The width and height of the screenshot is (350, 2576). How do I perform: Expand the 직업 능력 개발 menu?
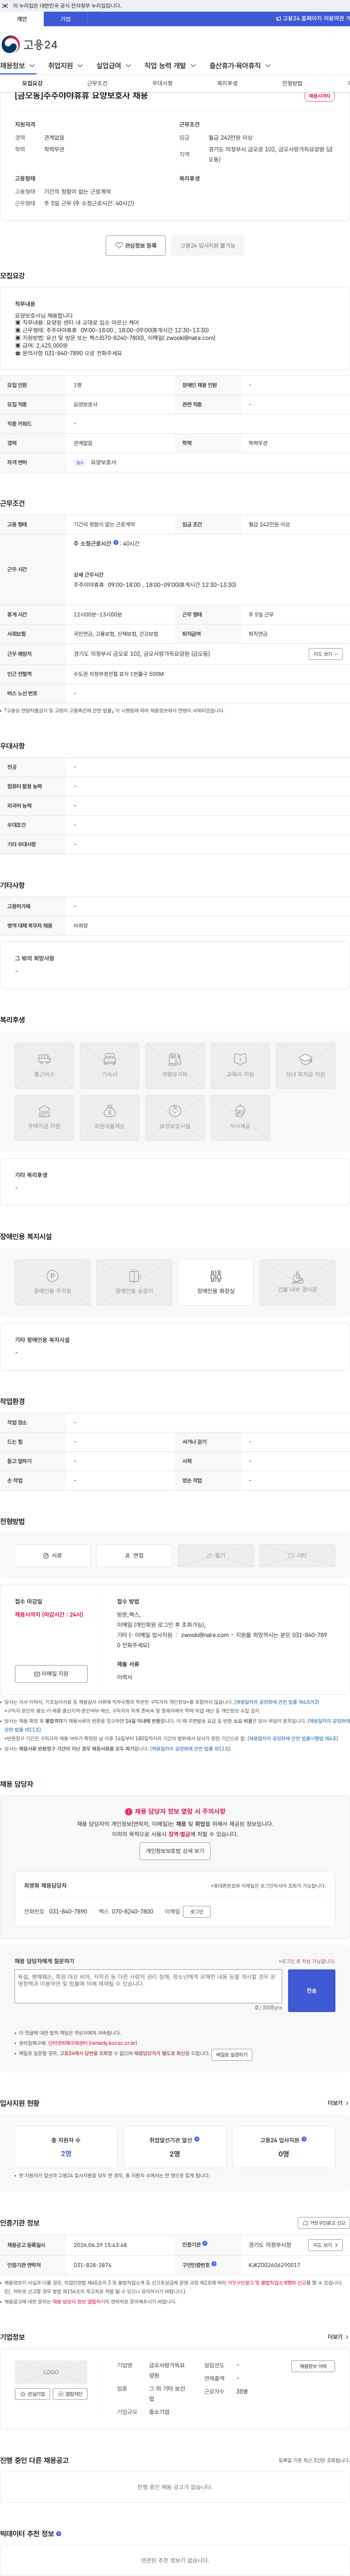(170, 66)
